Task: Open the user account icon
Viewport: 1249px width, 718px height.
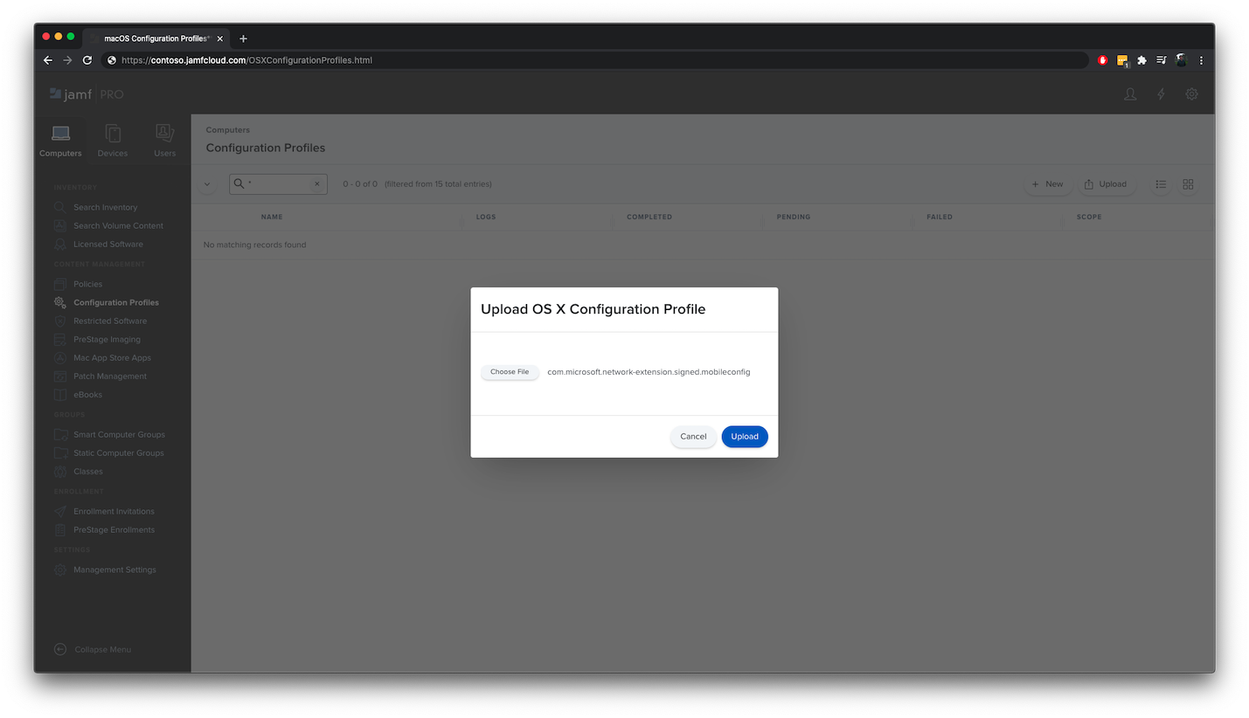Action: [1130, 94]
